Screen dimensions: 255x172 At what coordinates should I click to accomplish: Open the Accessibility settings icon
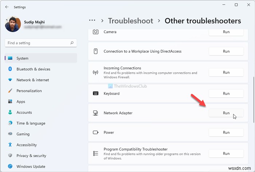click(x=10, y=145)
